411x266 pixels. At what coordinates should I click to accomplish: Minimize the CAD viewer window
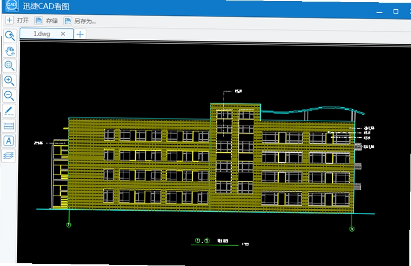click(x=379, y=12)
